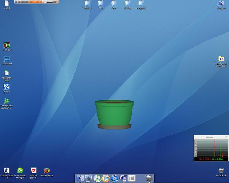Click the NetMeter traffic graph

[213, 148]
